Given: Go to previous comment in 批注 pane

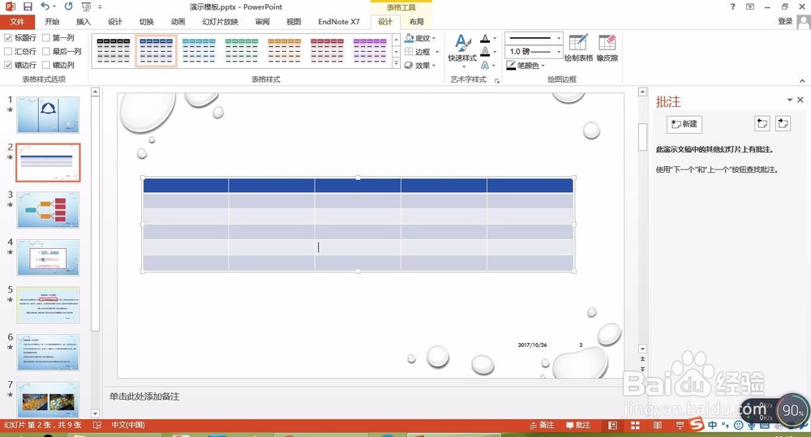Looking at the screenshot, I should tap(762, 123).
